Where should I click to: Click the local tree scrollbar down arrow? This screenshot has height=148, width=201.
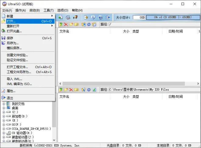54,140
